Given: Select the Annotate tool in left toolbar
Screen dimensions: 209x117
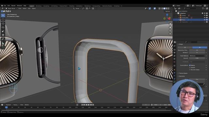Looking at the screenshot, I should click(x=3, y=39).
